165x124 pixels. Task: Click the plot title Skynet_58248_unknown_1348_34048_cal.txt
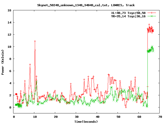[72, 5]
